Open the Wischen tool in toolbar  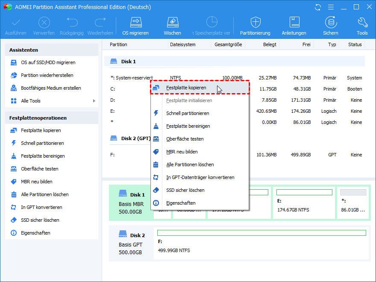[x=173, y=23]
